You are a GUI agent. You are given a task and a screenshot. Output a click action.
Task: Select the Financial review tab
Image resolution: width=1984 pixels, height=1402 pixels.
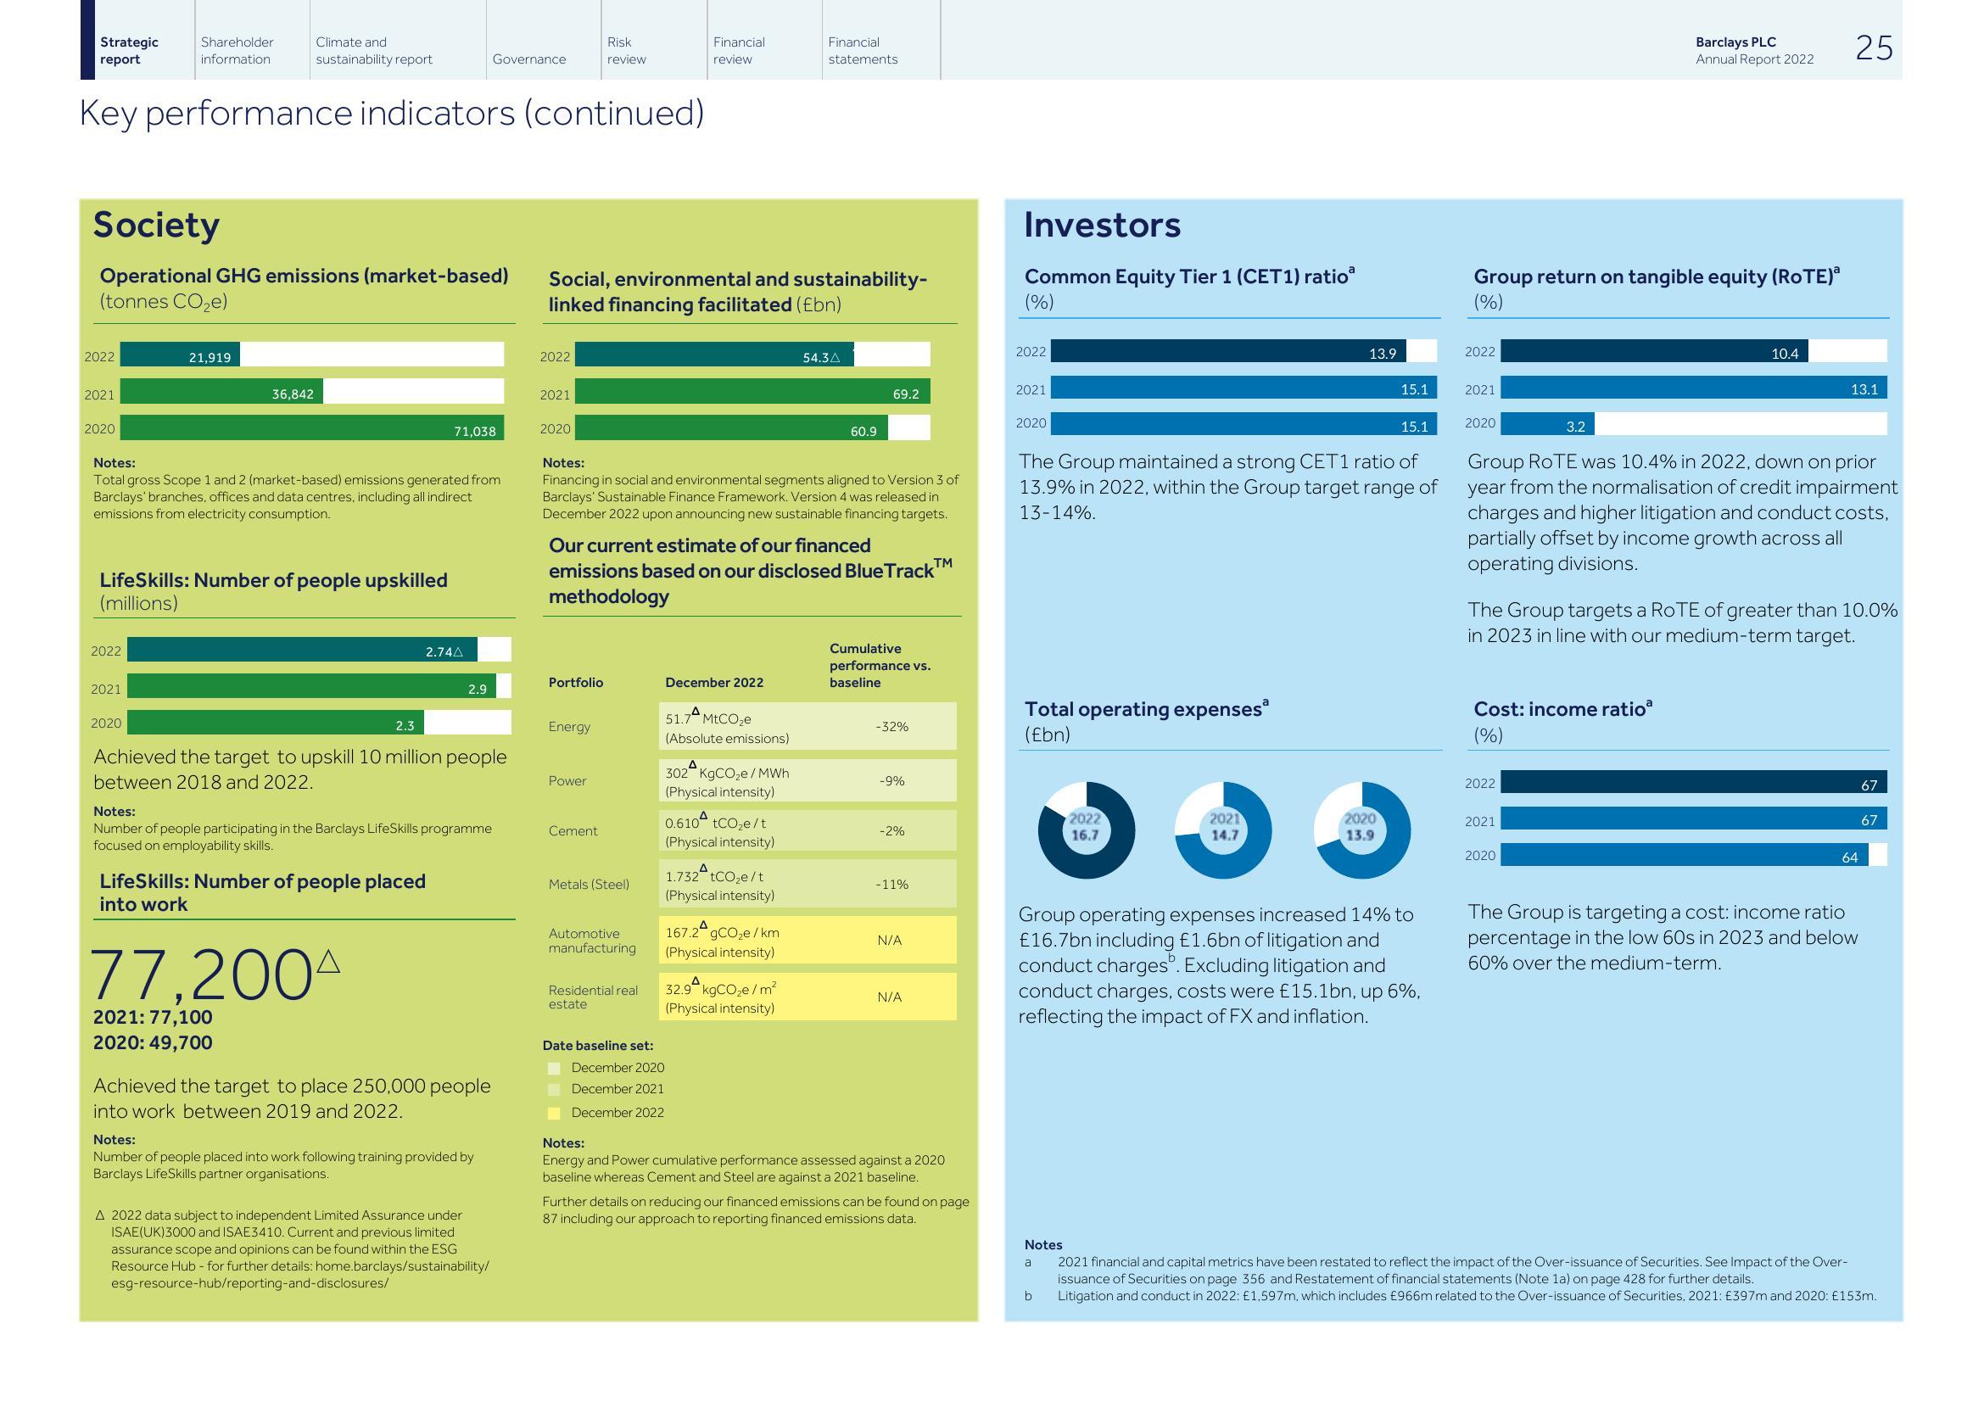739,51
